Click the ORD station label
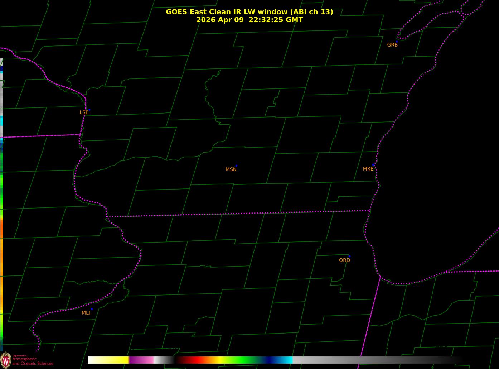 (x=344, y=260)
